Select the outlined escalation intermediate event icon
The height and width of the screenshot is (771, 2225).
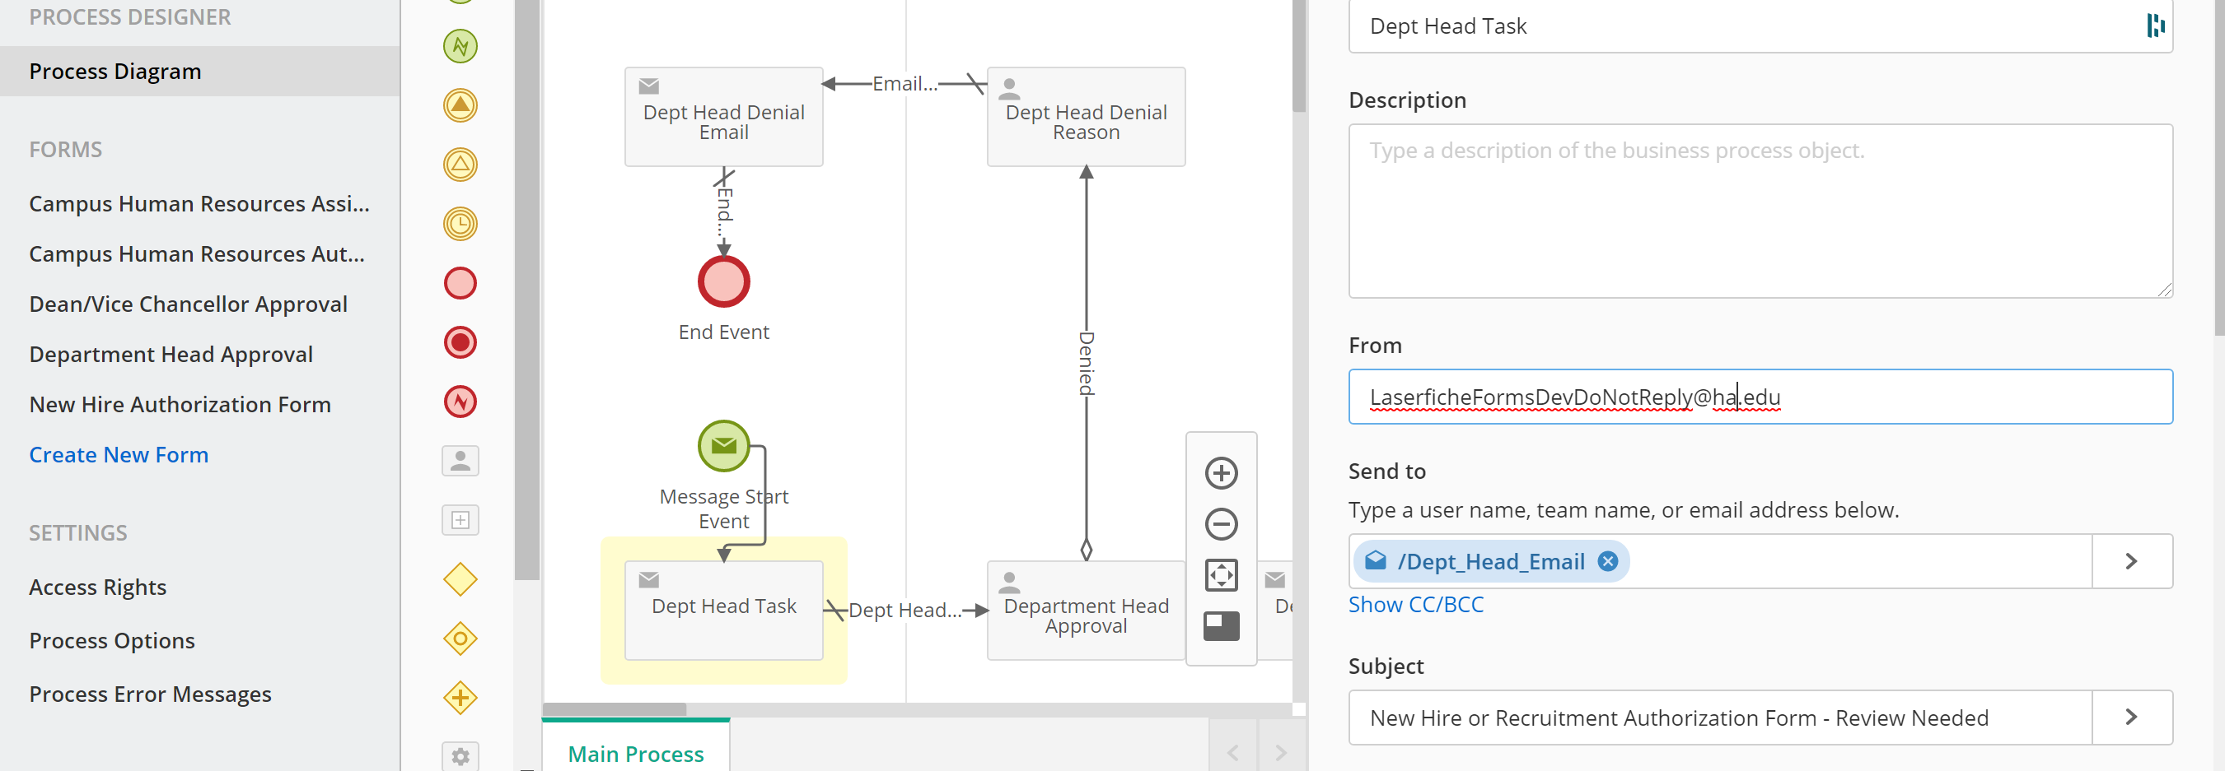pos(460,164)
